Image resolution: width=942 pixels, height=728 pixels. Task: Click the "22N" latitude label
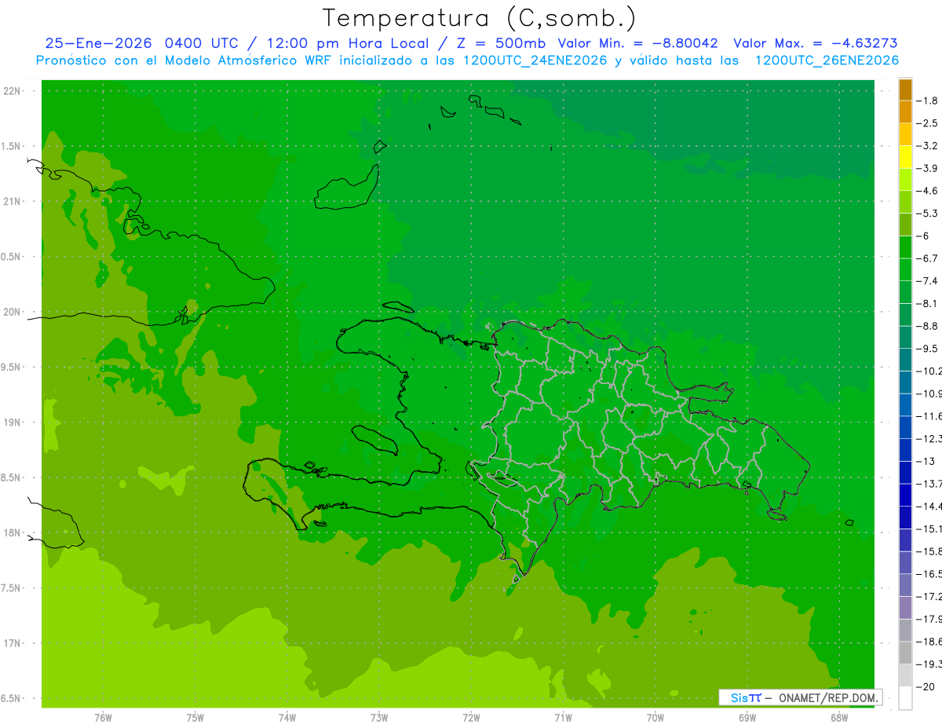point(13,91)
